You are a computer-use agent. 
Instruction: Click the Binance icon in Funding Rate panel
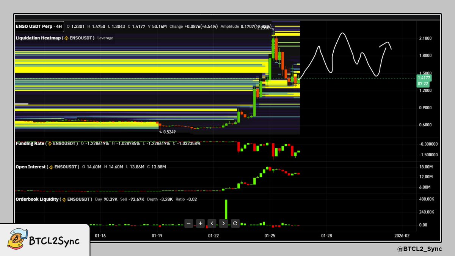coord(49,144)
